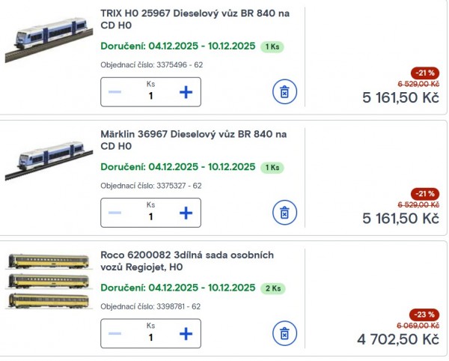
Task: Edit the TRIX quantity input field
Action: 150,96
